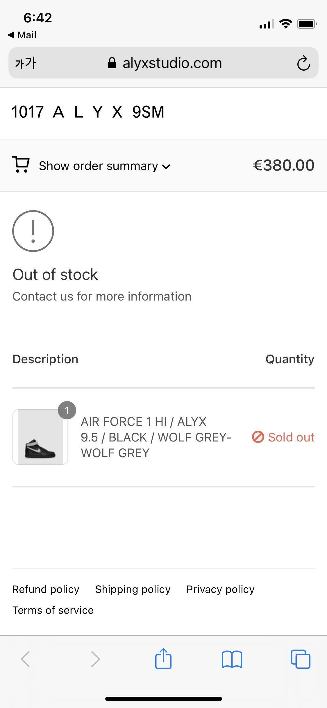This screenshot has width=327, height=708.
Task: Open the Shipping policy link
Action: click(133, 589)
